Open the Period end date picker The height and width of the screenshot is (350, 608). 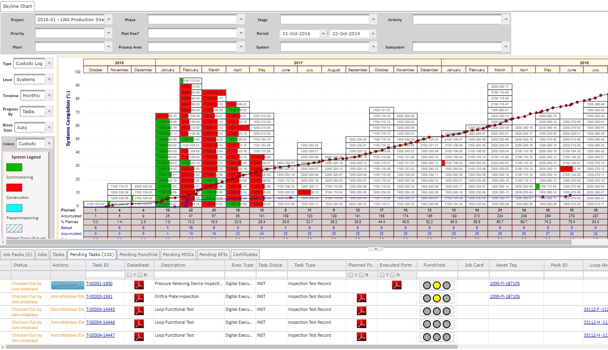tap(373, 34)
